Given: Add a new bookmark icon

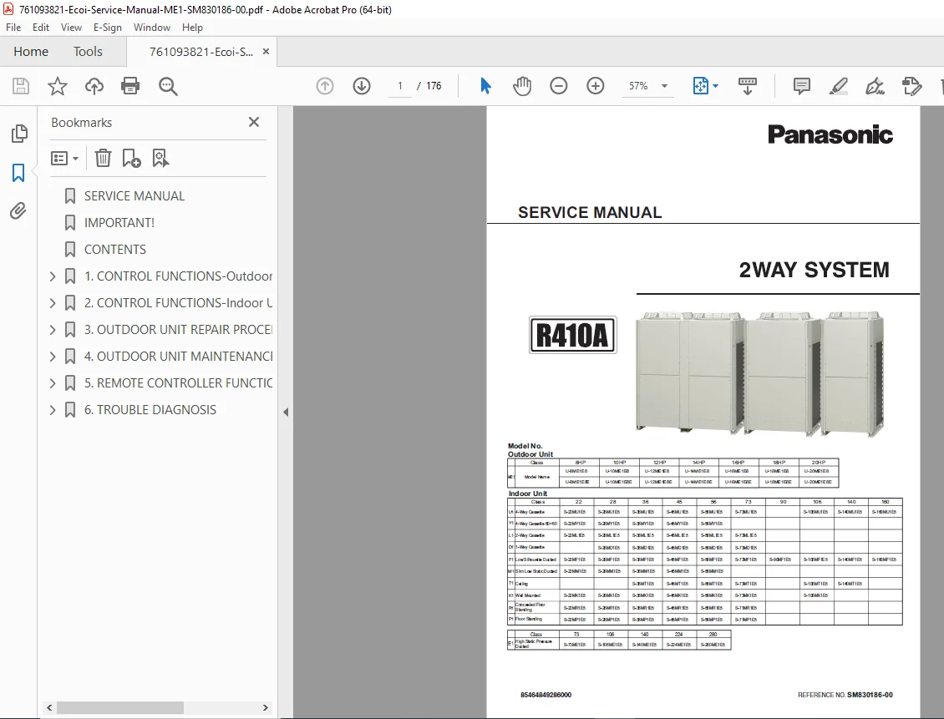Looking at the screenshot, I should coord(131,158).
